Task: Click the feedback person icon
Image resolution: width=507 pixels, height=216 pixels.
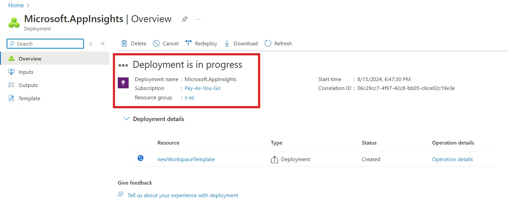Action: coord(121,195)
